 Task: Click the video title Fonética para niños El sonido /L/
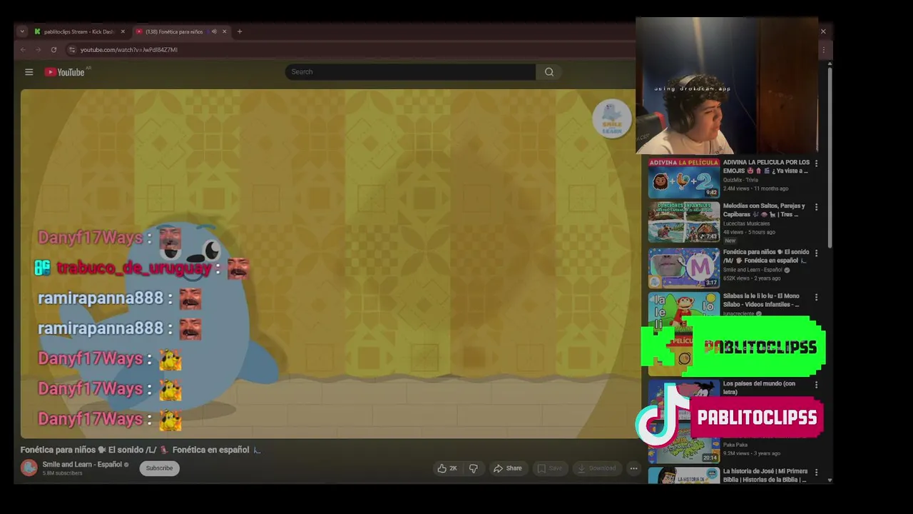coord(141,450)
